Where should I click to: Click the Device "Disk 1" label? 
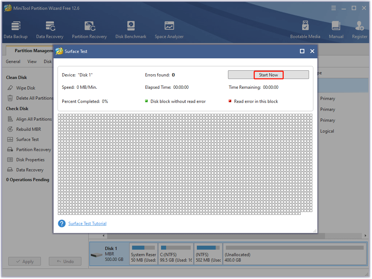point(77,75)
